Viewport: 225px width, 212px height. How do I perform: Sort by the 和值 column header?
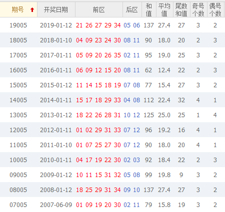[x=148, y=9]
